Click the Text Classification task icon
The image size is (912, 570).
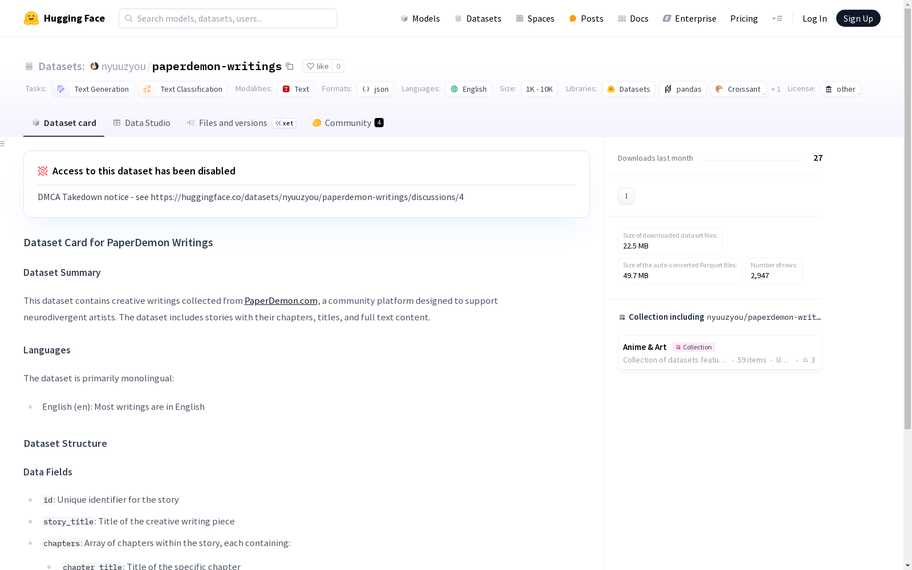[147, 89]
